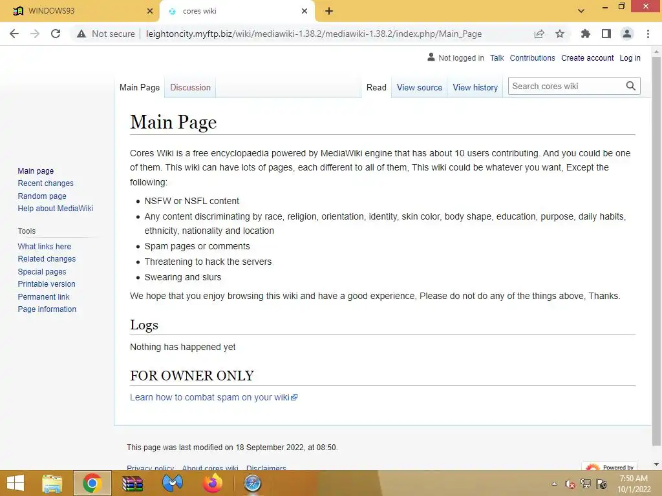
Task: Open the Contributions link
Action: (532, 57)
